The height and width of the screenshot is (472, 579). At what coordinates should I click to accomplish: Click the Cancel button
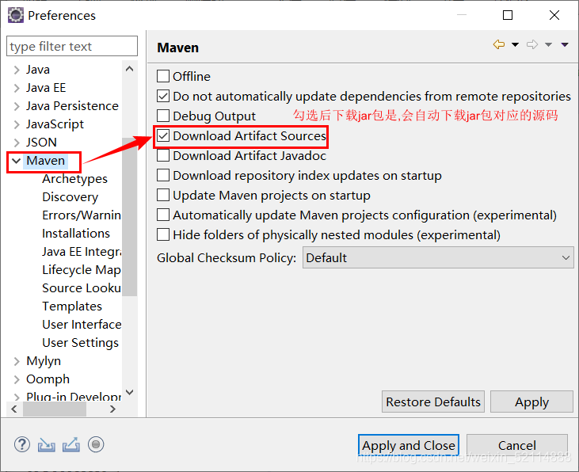point(517,445)
